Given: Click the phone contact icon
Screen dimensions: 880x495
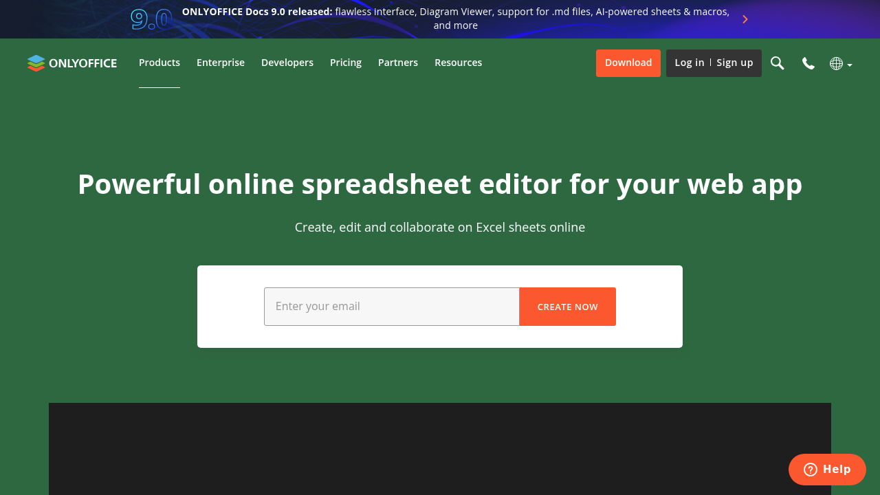Looking at the screenshot, I should (808, 63).
